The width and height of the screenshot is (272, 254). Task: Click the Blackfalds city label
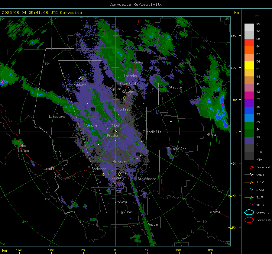128,84
